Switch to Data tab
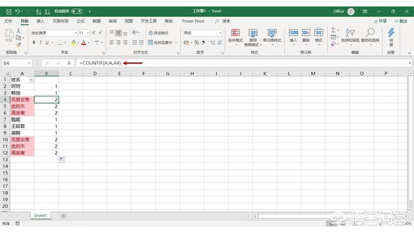This screenshot has height=233, width=414. pyautogui.click(x=96, y=21)
